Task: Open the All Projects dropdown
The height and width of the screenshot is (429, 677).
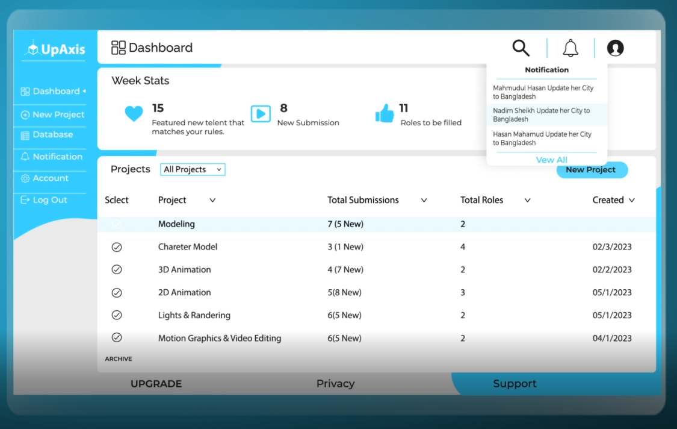Action: 193,170
